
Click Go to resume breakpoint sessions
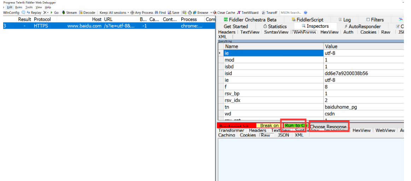[x=54, y=13]
